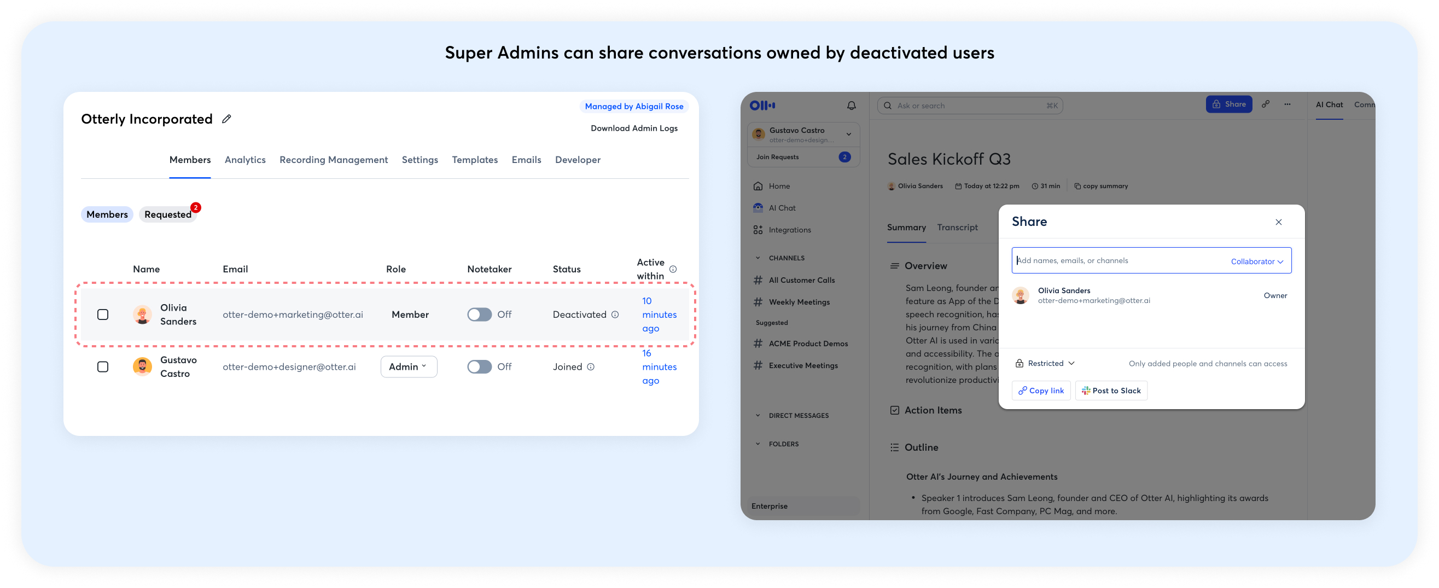Click the hash icon for Executive Meetings

point(758,365)
